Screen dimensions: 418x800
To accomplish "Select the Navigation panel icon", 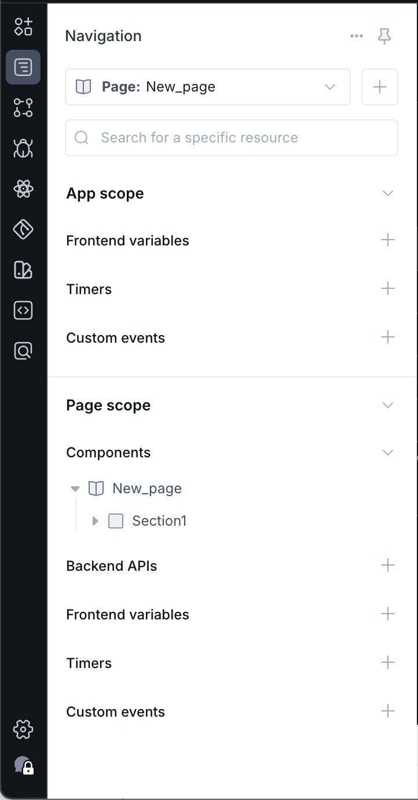I will click(23, 67).
